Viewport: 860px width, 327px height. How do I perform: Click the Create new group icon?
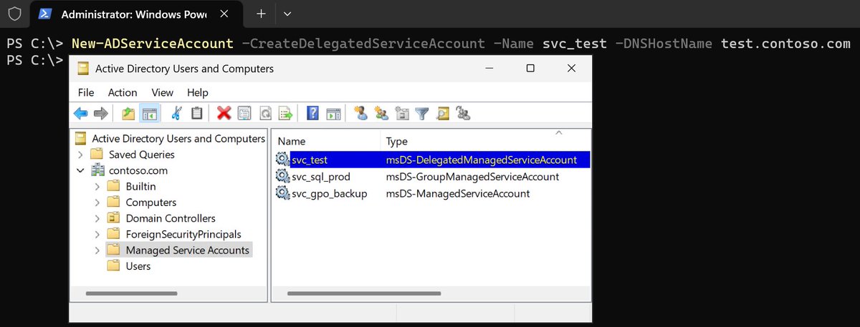[x=381, y=113]
